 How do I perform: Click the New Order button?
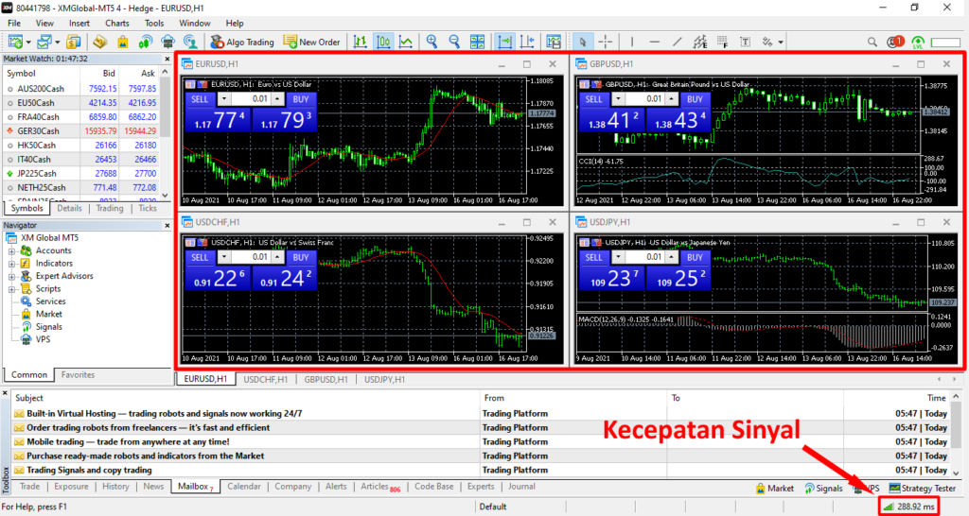(311, 42)
